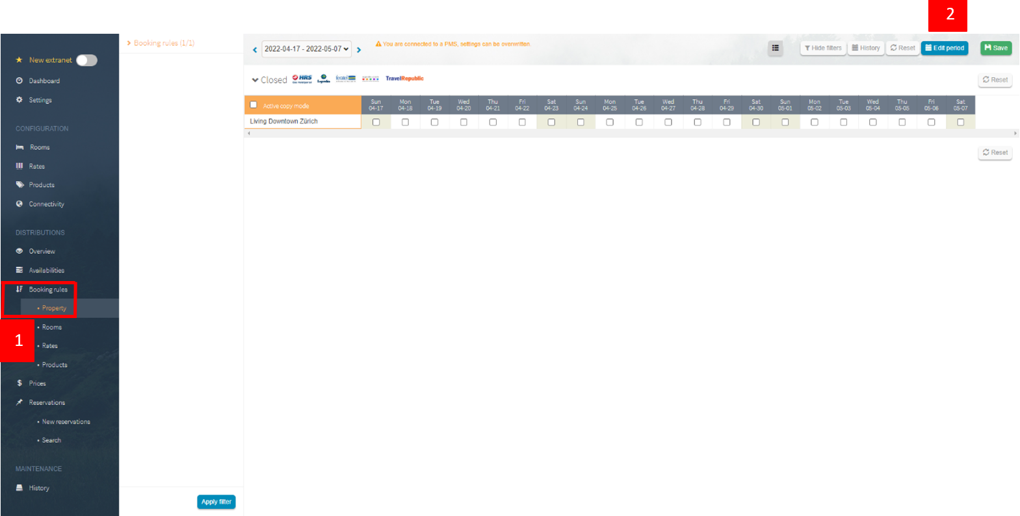
Task: Expand the Booking rules (1/1) filter
Action: pyautogui.click(x=161, y=43)
